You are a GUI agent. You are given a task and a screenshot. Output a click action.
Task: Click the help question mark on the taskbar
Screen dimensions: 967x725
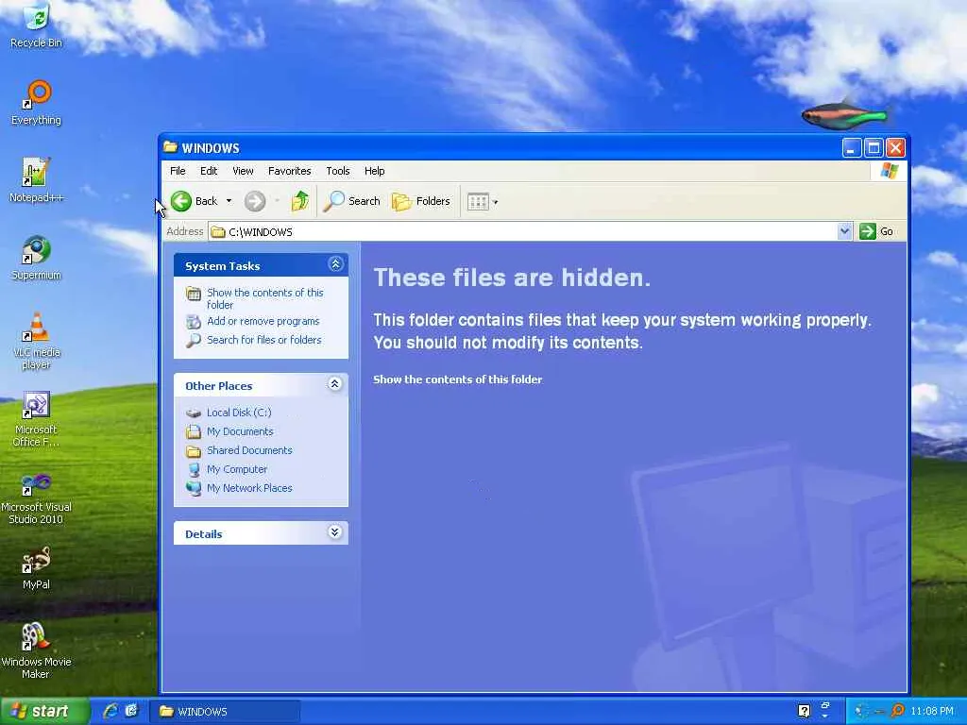[805, 711]
